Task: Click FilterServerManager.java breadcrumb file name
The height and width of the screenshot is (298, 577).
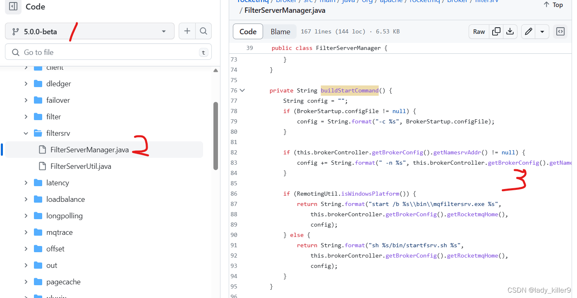Action: (x=285, y=10)
